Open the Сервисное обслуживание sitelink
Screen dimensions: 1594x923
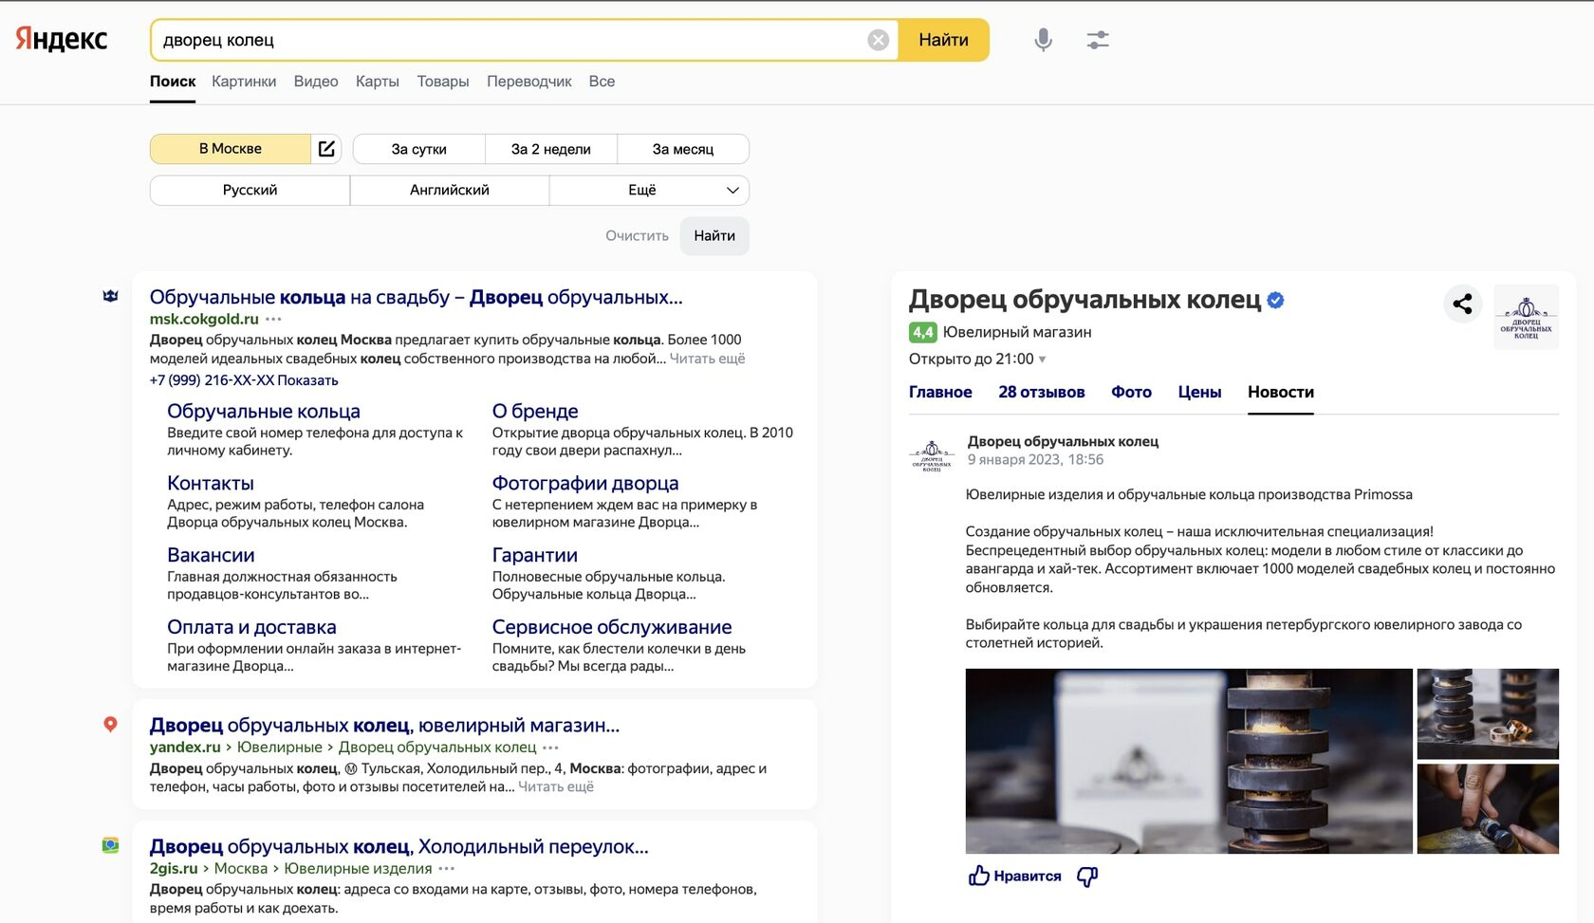coord(612,627)
